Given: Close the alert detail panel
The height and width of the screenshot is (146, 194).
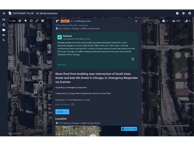Looking at the screenshot, I should [136, 21].
